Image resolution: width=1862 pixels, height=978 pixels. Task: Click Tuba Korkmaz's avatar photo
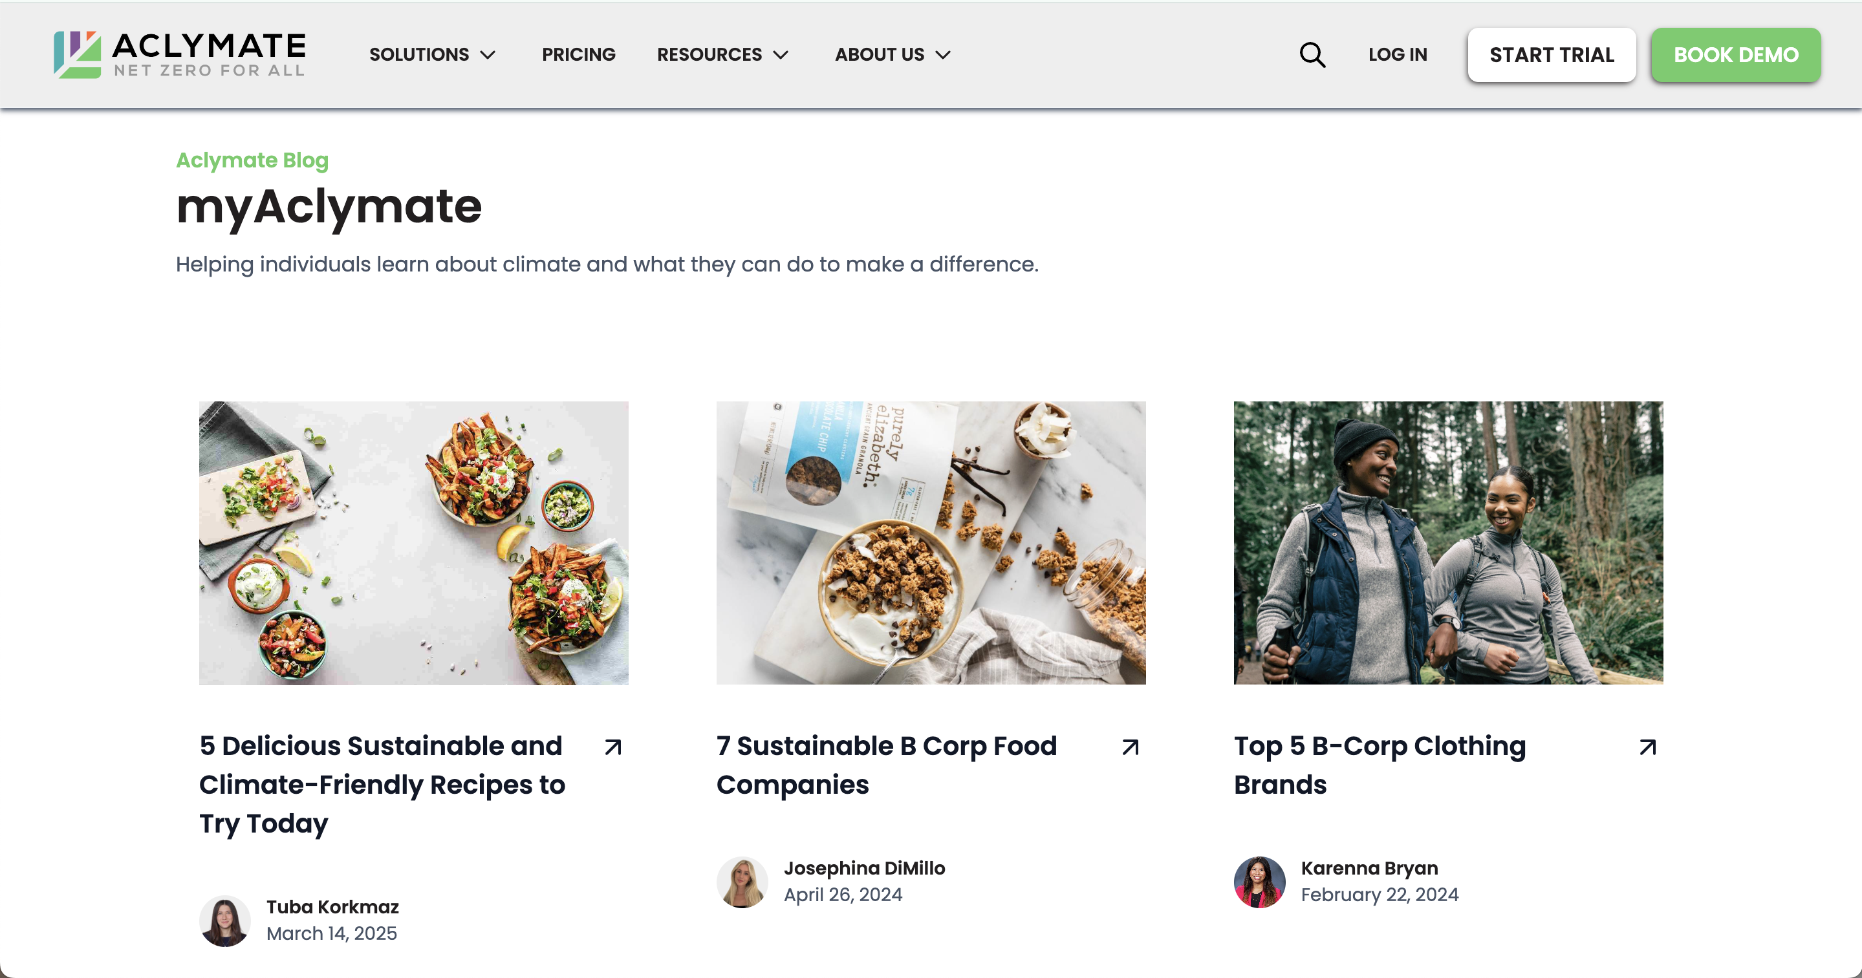click(225, 920)
